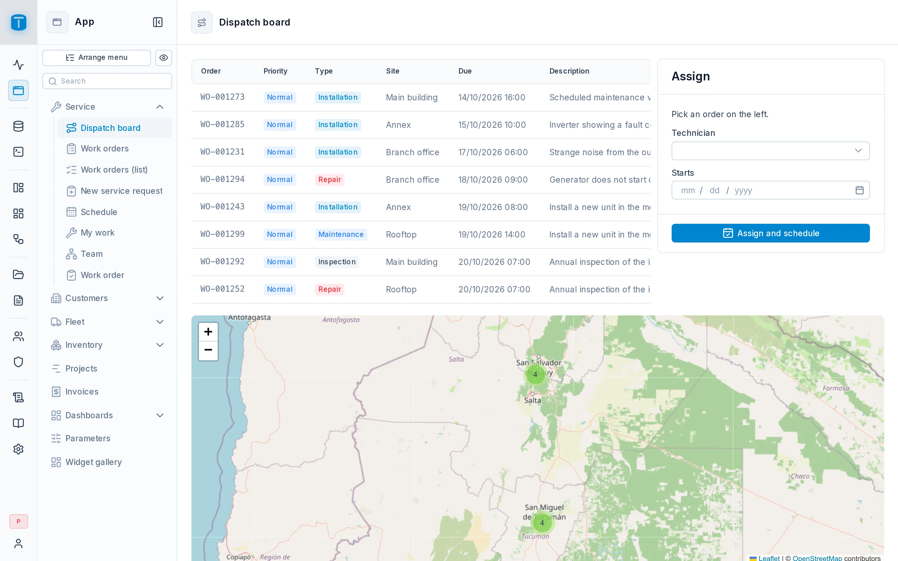
Task: Click the blue T app logo
Action: click(x=19, y=22)
